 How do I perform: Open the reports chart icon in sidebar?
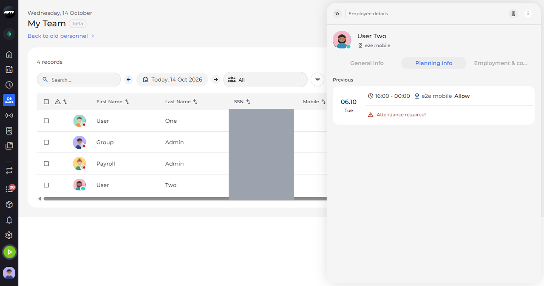(9, 70)
